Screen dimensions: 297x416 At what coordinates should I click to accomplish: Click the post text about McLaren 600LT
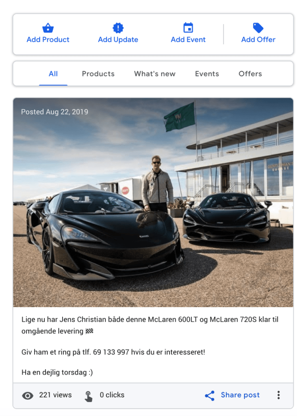click(x=150, y=325)
